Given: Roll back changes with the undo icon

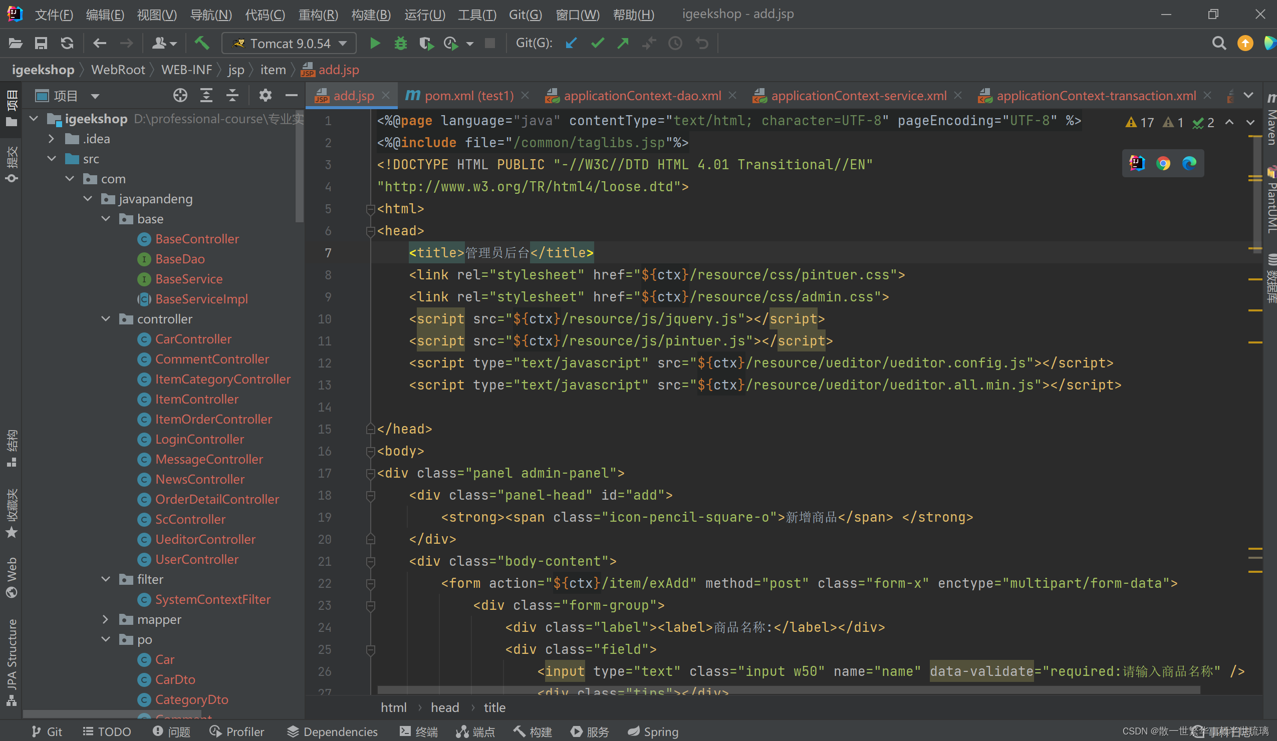Looking at the screenshot, I should [702, 44].
